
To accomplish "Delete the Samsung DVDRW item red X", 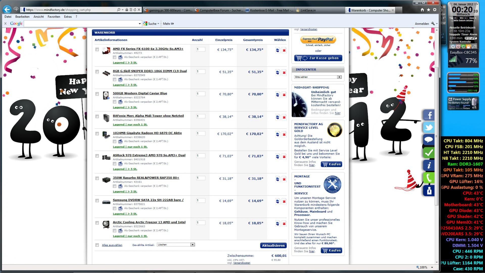I will [x=284, y=201].
